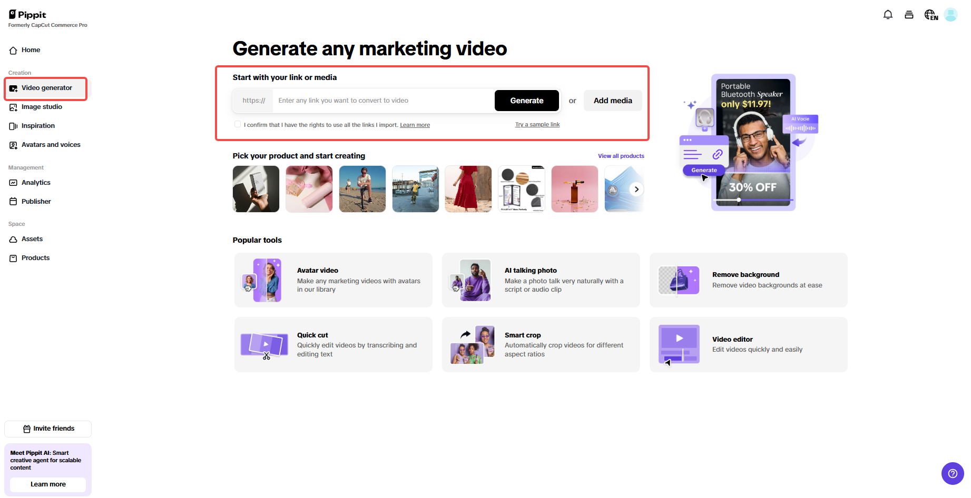The height and width of the screenshot is (498, 971).
Task: Browse the Inspiration section
Action: point(38,125)
